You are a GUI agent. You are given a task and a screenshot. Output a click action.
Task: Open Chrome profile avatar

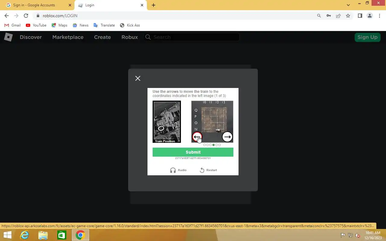[x=369, y=16]
